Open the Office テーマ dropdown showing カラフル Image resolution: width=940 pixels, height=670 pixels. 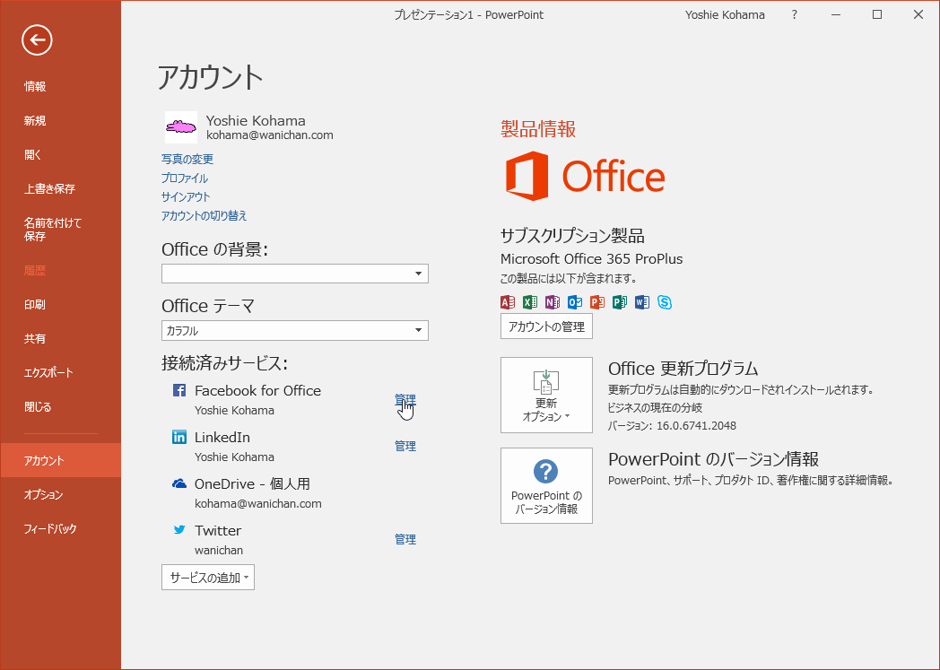pos(295,330)
